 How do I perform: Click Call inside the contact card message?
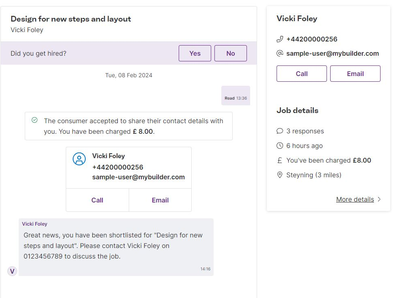coord(97,200)
